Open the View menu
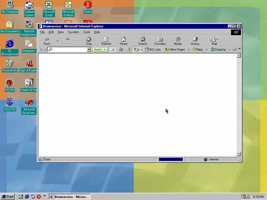 pyautogui.click(x=60, y=32)
